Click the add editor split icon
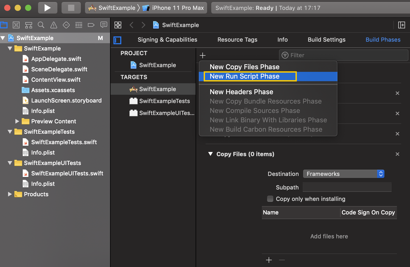Screen dimensions: 410x267 click(x=401, y=25)
